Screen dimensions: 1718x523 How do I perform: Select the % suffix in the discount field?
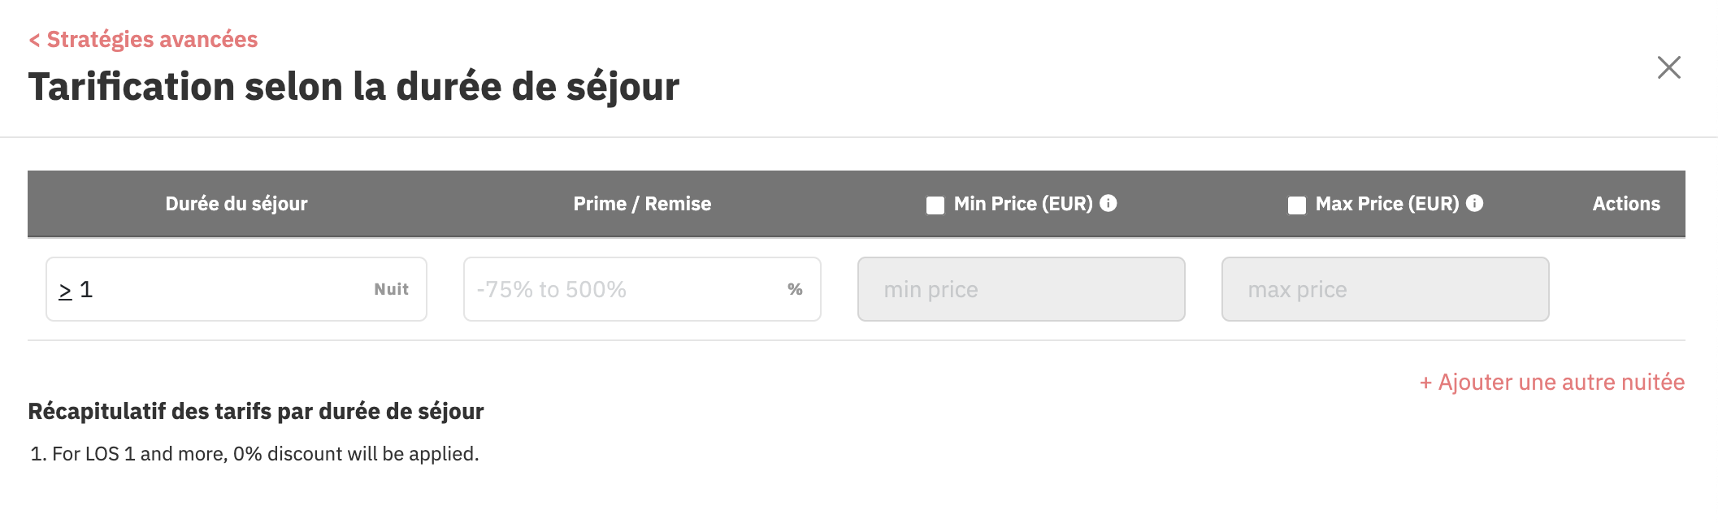(x=795, y=289)
